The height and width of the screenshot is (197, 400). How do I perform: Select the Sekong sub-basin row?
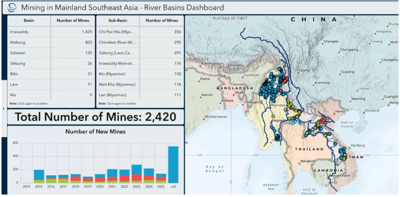(140, 53)
